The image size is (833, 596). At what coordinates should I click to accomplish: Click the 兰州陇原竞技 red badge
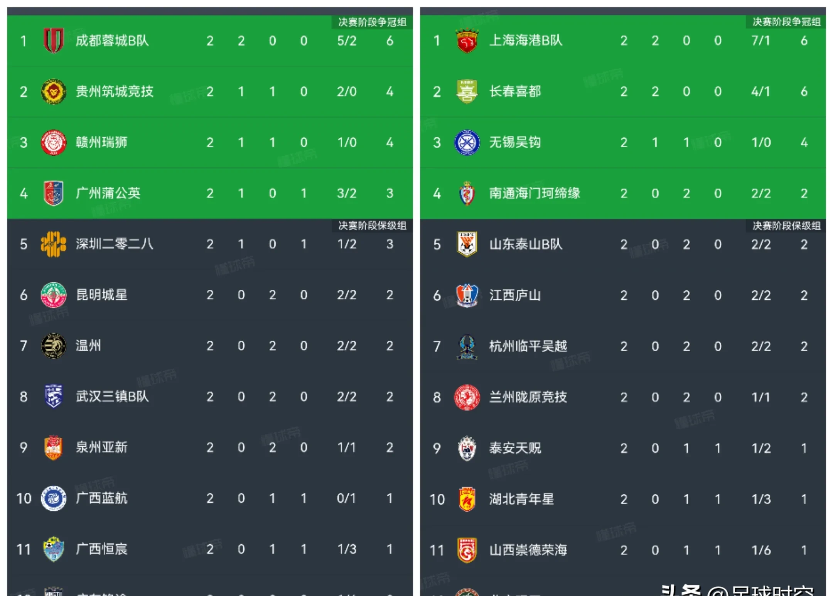coord(467,397)
